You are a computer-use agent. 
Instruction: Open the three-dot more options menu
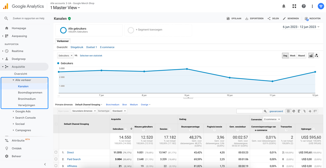click(312, 6)
